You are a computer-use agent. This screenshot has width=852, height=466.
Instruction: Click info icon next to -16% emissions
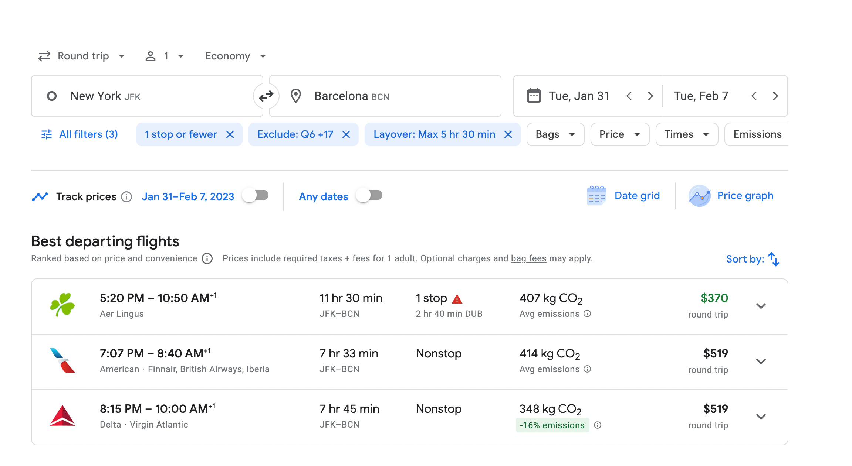(598, 425)
